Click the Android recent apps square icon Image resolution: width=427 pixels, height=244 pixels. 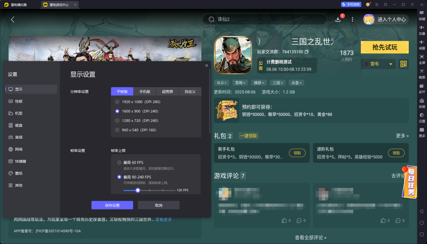tap(422, 234)
